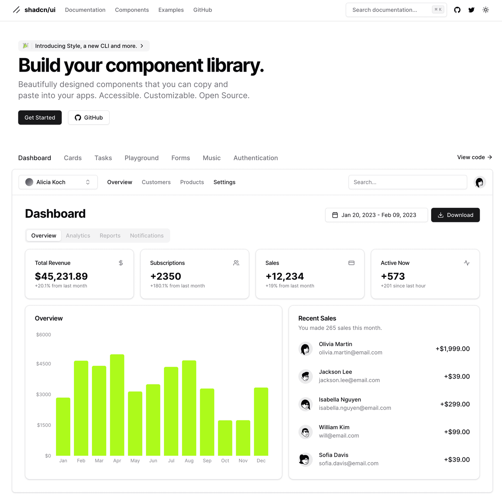Toggle the light/dark theme sun icon
The height and width of the screenshot is (502, 502).
click(x=486, y=10)
